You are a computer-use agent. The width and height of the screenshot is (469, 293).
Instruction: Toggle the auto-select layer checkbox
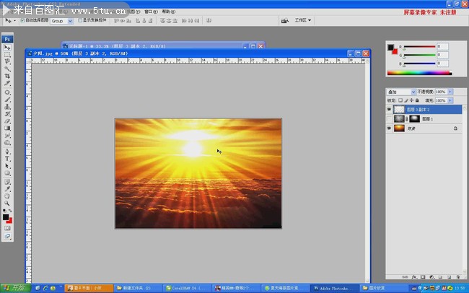(22, 21)
